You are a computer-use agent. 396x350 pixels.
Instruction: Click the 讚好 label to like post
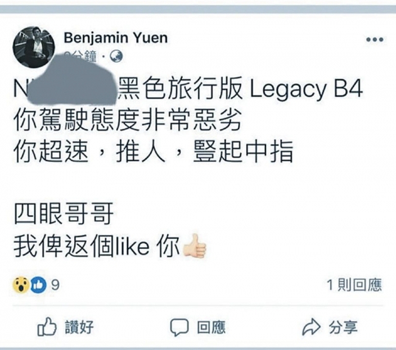tap(79, 327)
